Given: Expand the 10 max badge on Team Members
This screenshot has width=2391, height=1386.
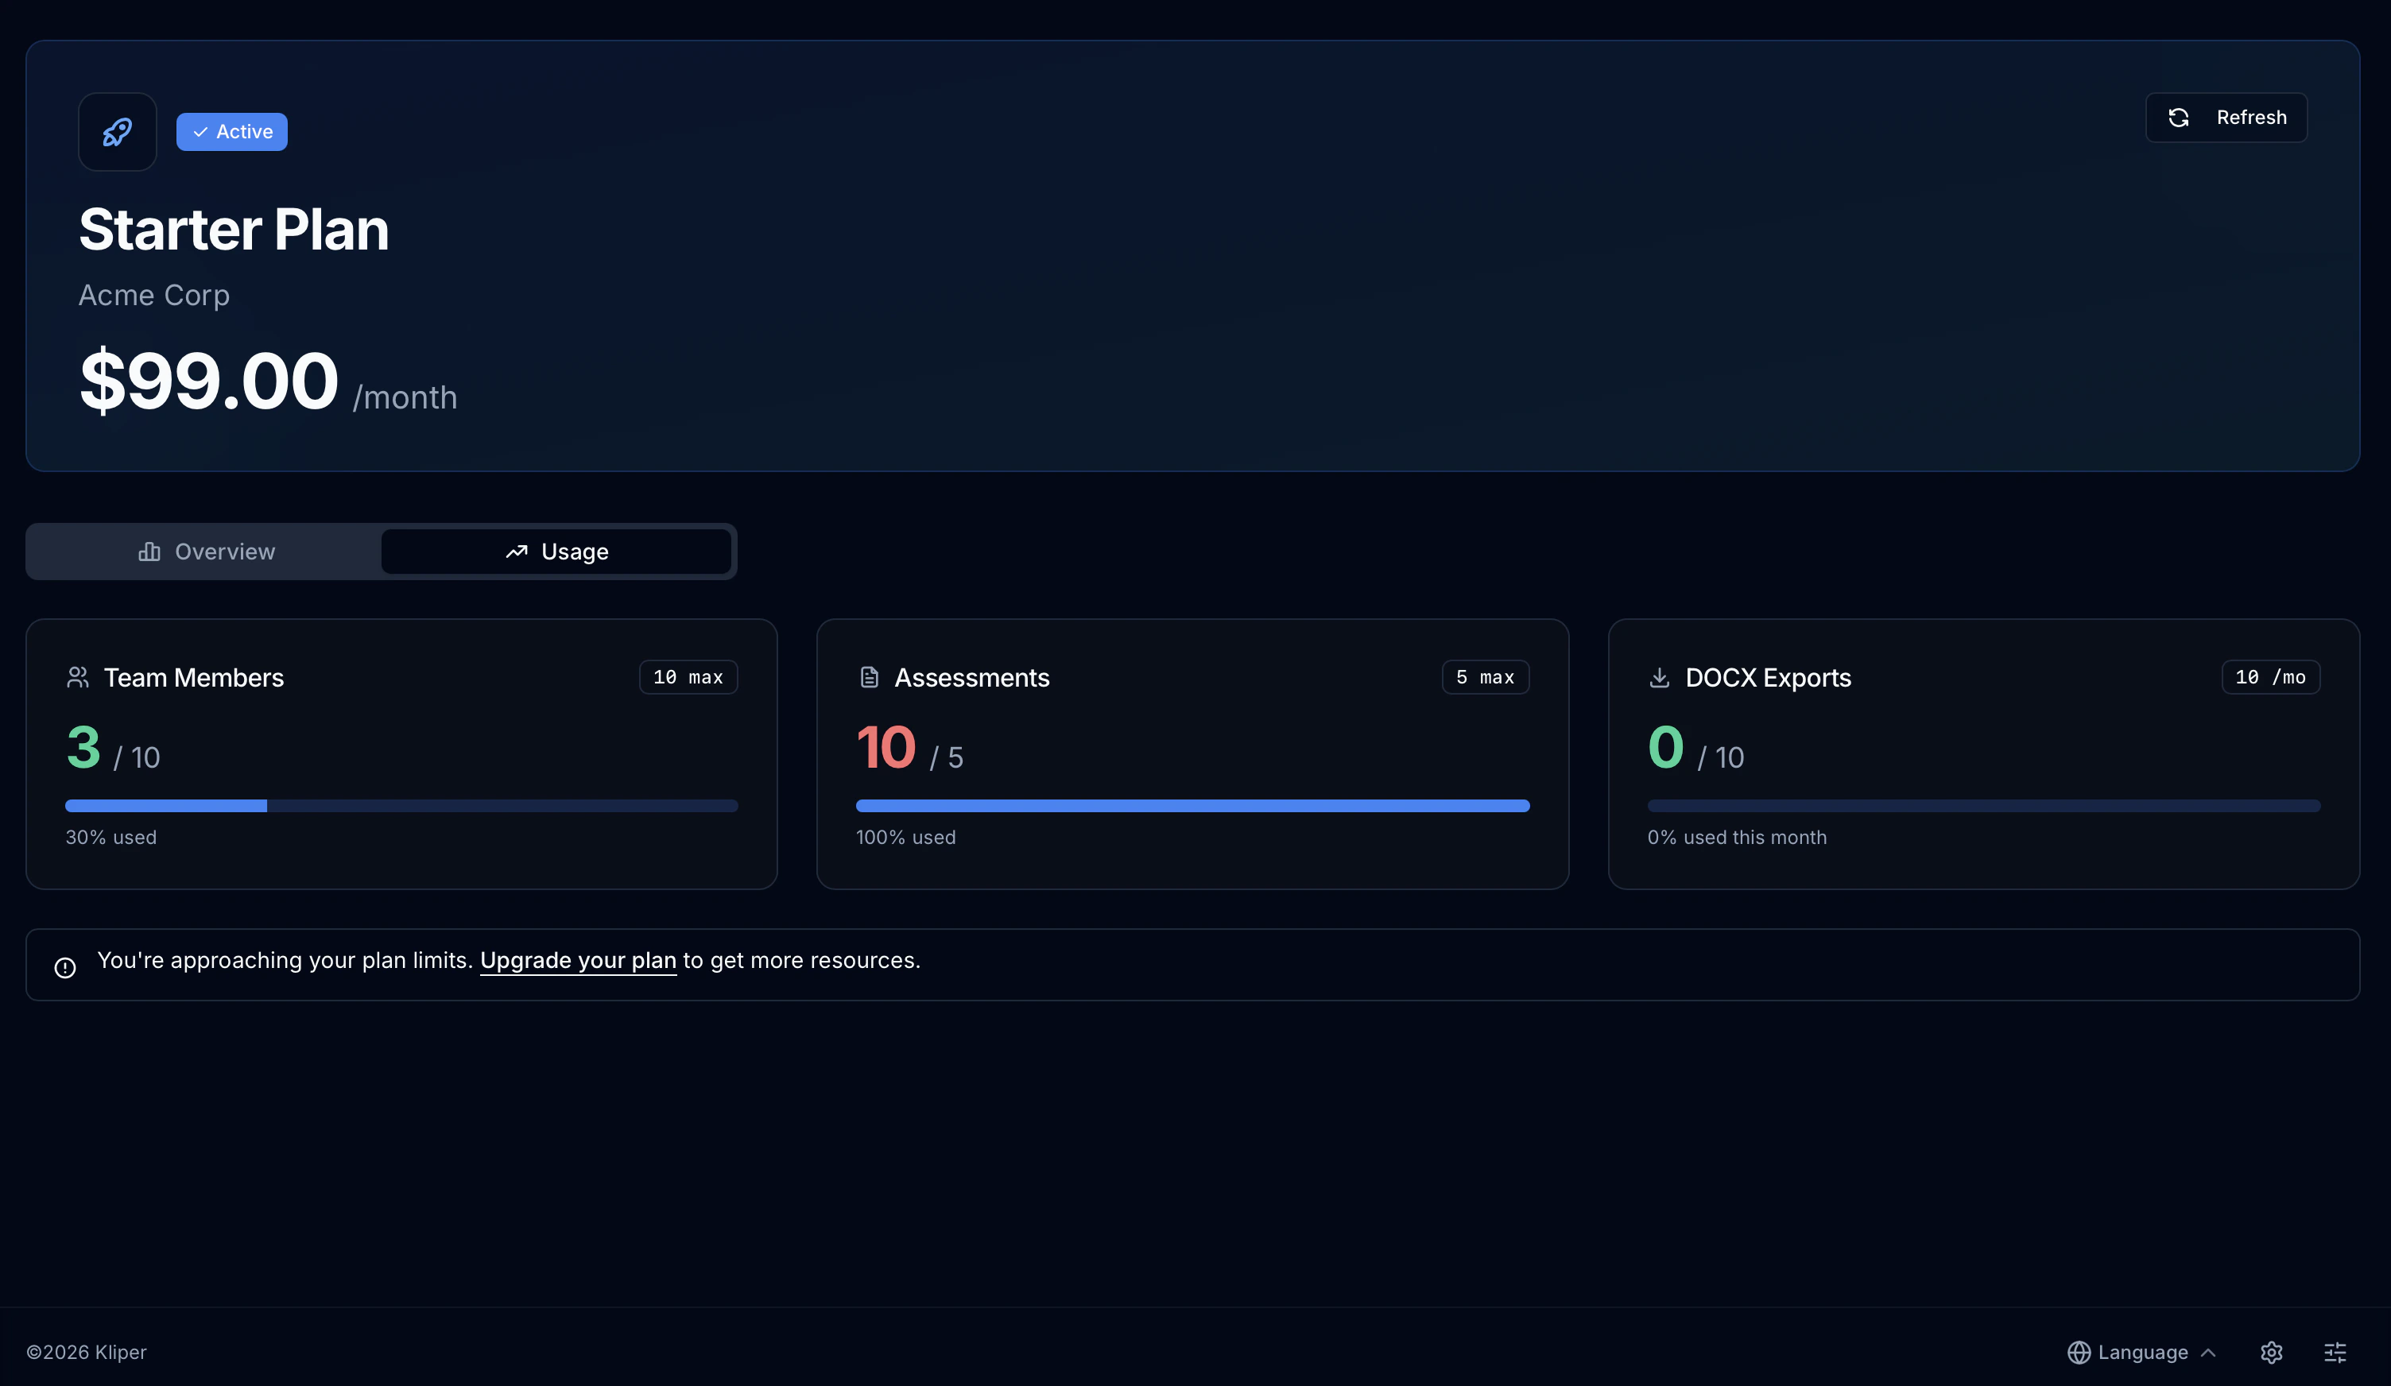Looking at the screenshot, I should point(687,676).
